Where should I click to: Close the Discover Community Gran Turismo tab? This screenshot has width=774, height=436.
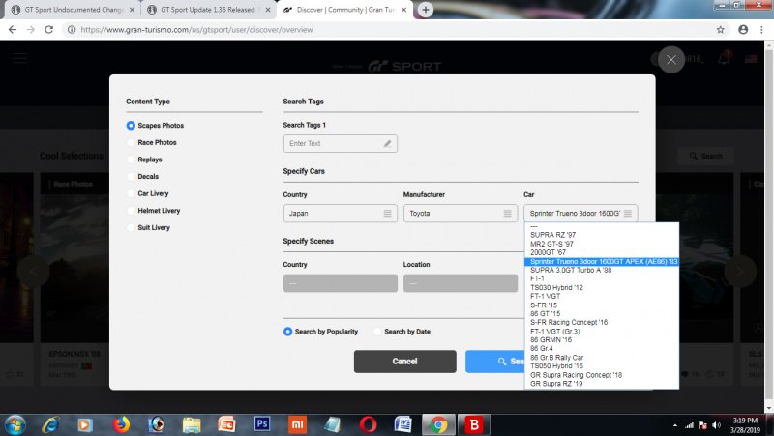pyautogui.click(x=403, y=10)
